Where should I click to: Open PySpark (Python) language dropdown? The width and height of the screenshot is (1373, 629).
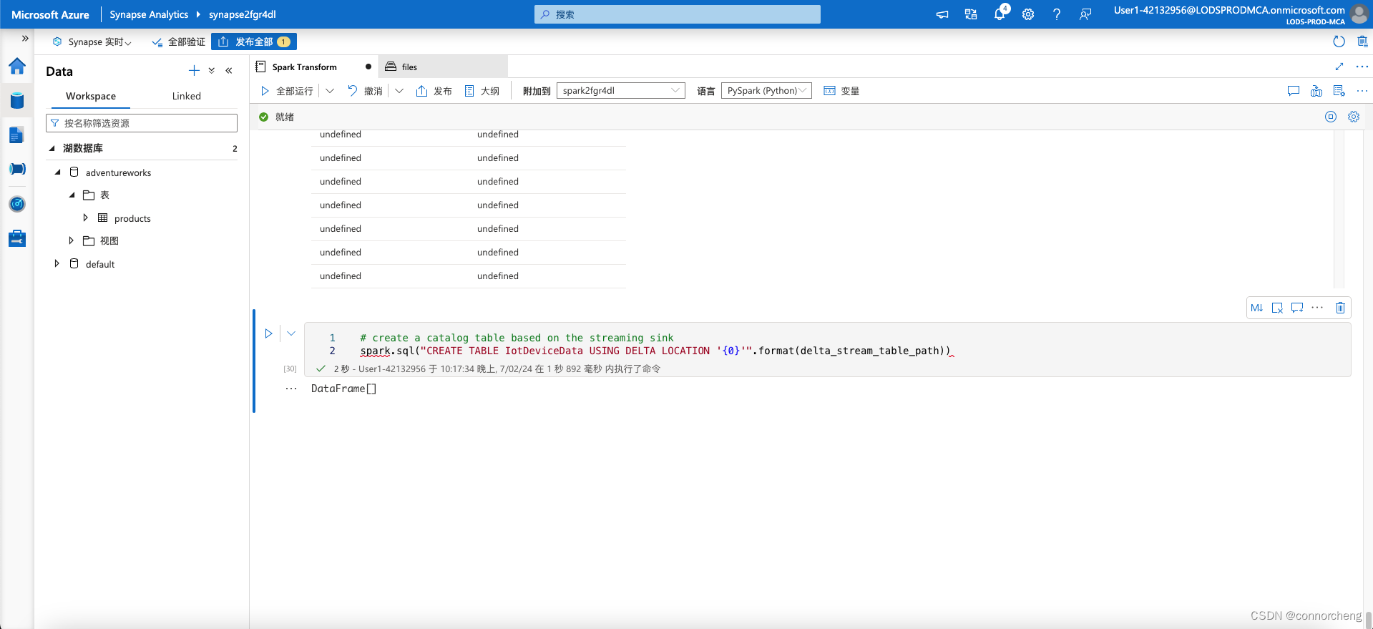(x=766, y=91)
